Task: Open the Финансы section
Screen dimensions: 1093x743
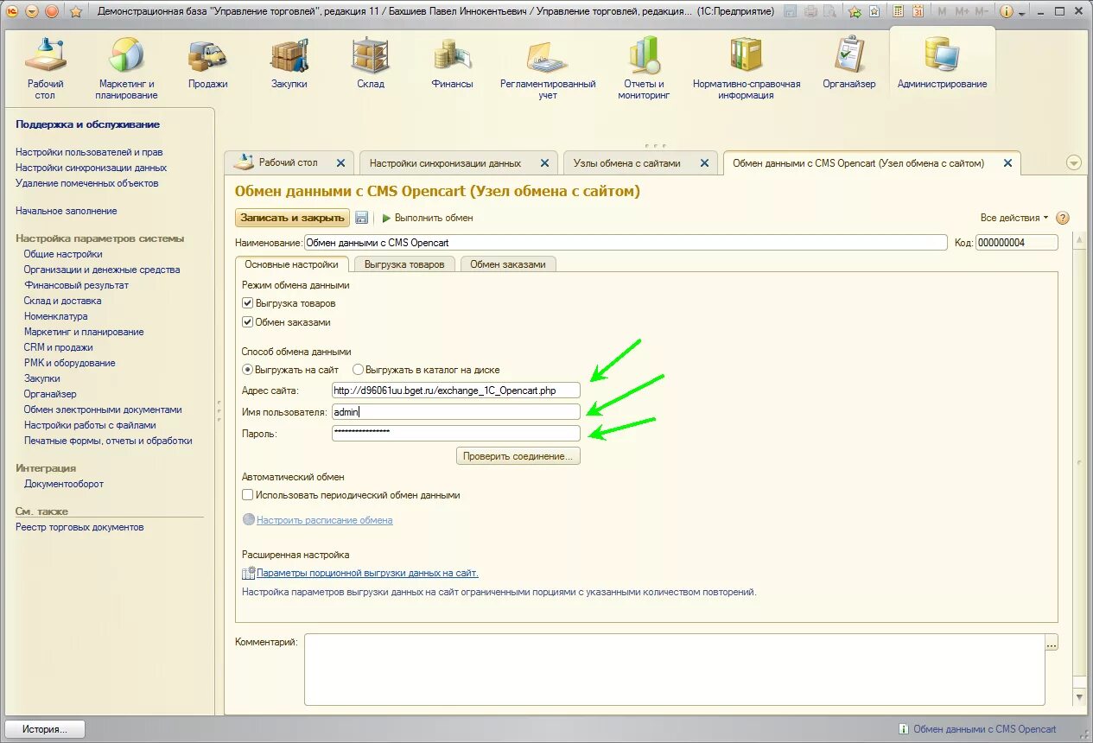Action: click(452, 64)
